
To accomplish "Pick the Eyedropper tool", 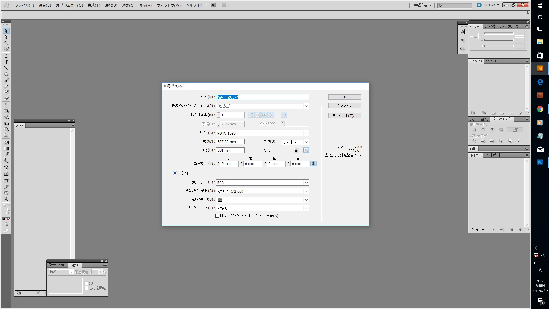I will coord(6,155).
